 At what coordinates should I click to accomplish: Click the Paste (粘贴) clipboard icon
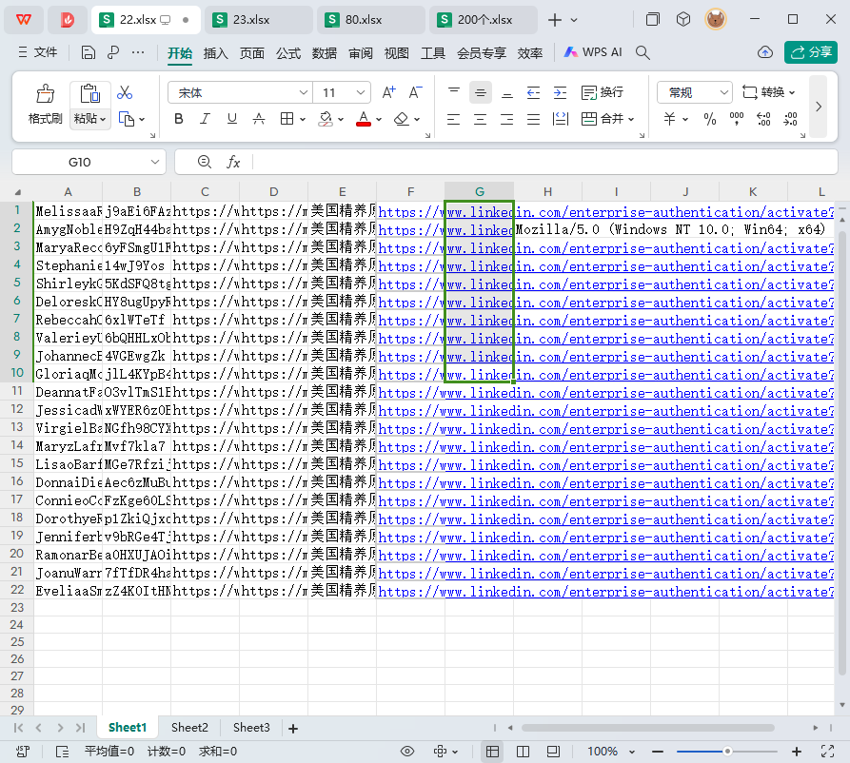tap(90, 94)
